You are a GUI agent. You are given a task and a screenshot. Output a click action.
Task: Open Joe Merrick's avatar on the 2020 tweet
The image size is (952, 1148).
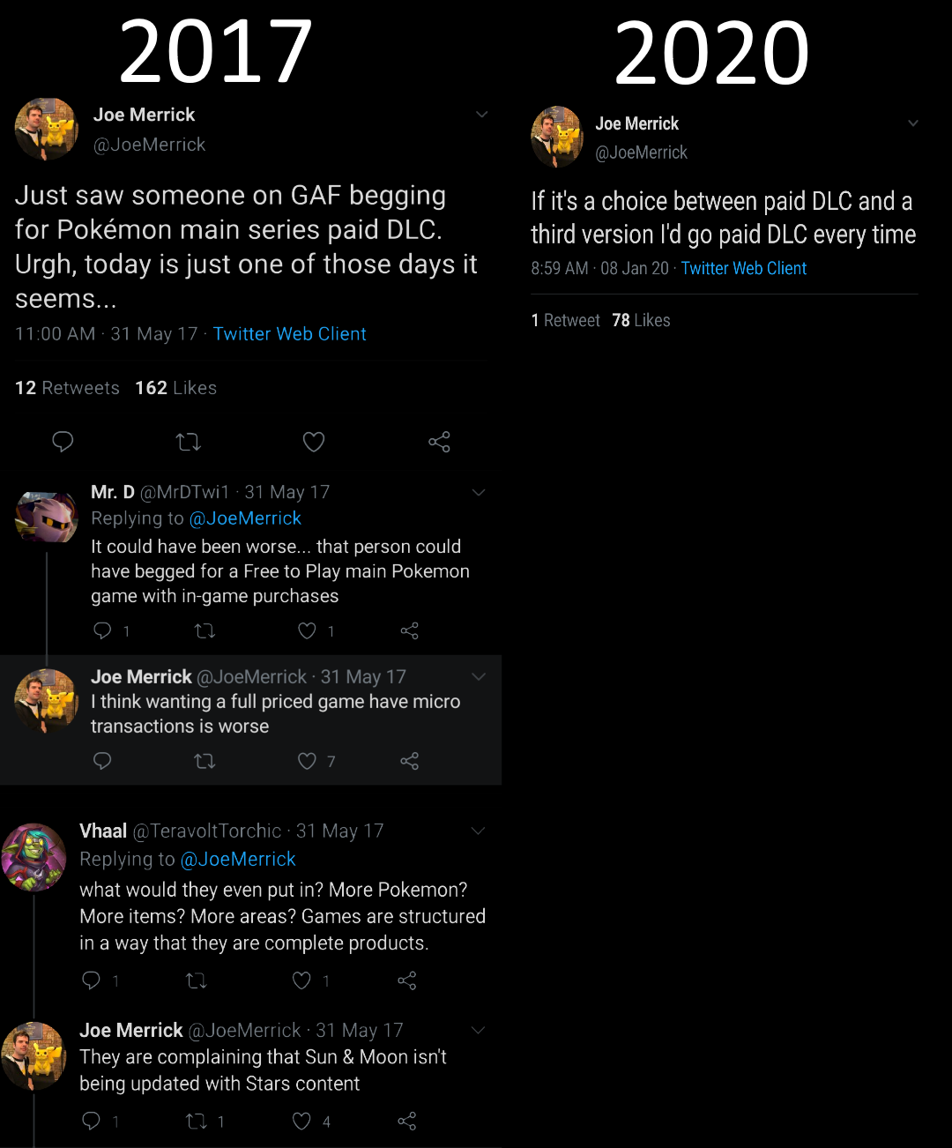click(x=557, y=137)
